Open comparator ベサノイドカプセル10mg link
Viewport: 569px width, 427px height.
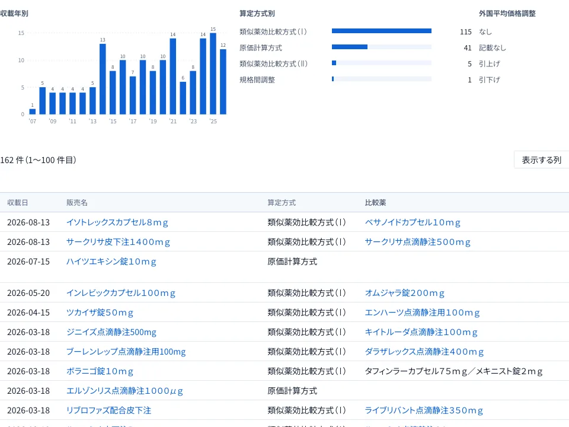click(x=413, y=222)
